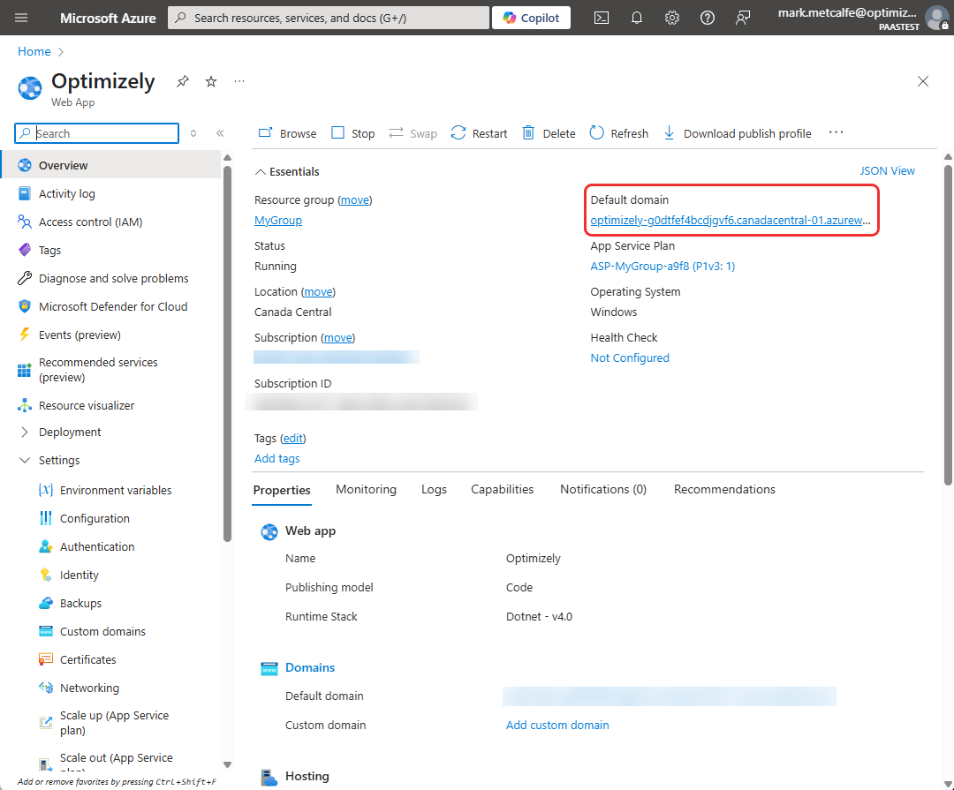Open the Azure portal hamburger menu
Image resolution: width=954 pixels, height=790 pixels.
pos(21,18)
